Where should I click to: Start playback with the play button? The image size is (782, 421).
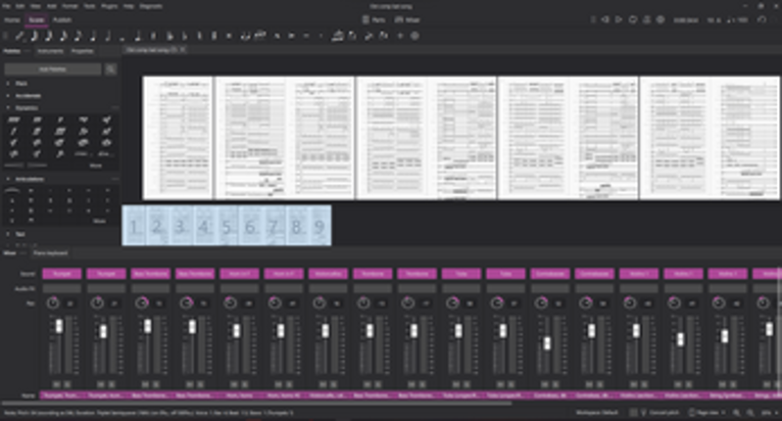(x=619, y=20)
